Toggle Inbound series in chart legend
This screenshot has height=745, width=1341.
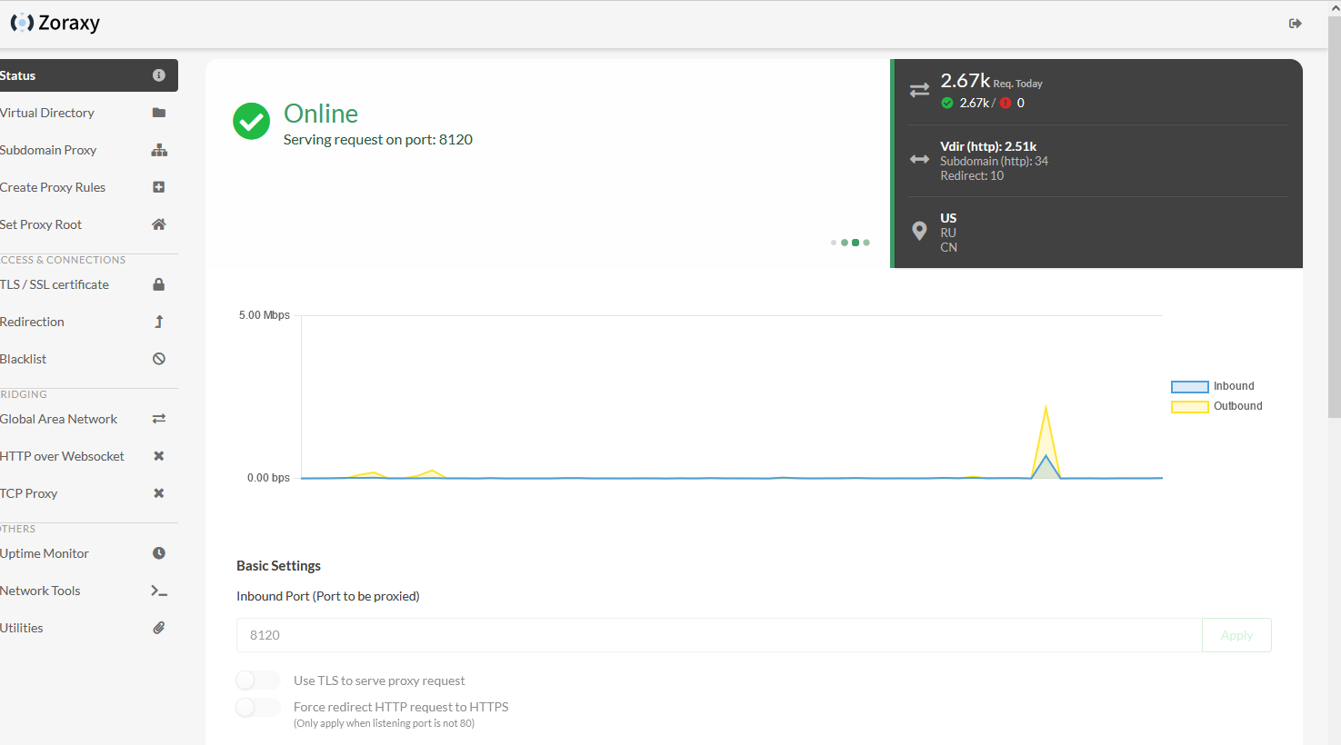1213,386
